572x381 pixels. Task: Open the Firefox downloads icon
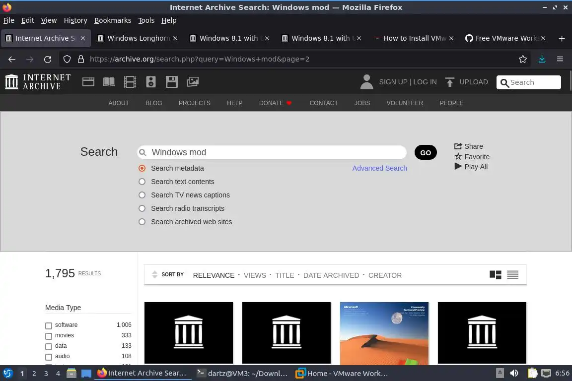[542, 59]
